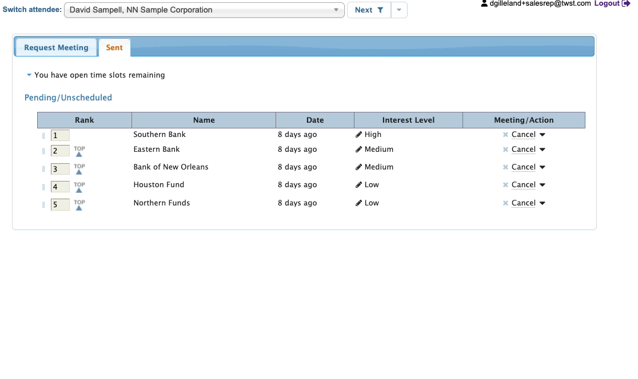Edit Houston Fund interest level pencil icon
The image size is (638, 379).
(359, 185)
